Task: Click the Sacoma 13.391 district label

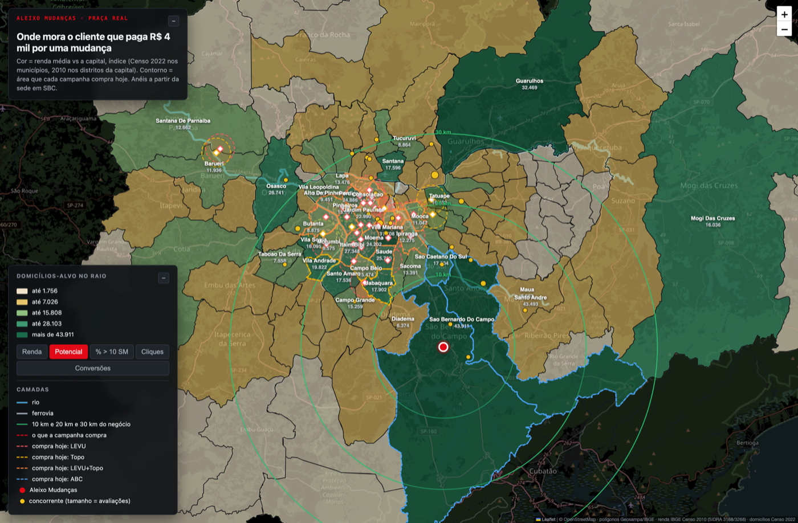Action: [410, 269]
